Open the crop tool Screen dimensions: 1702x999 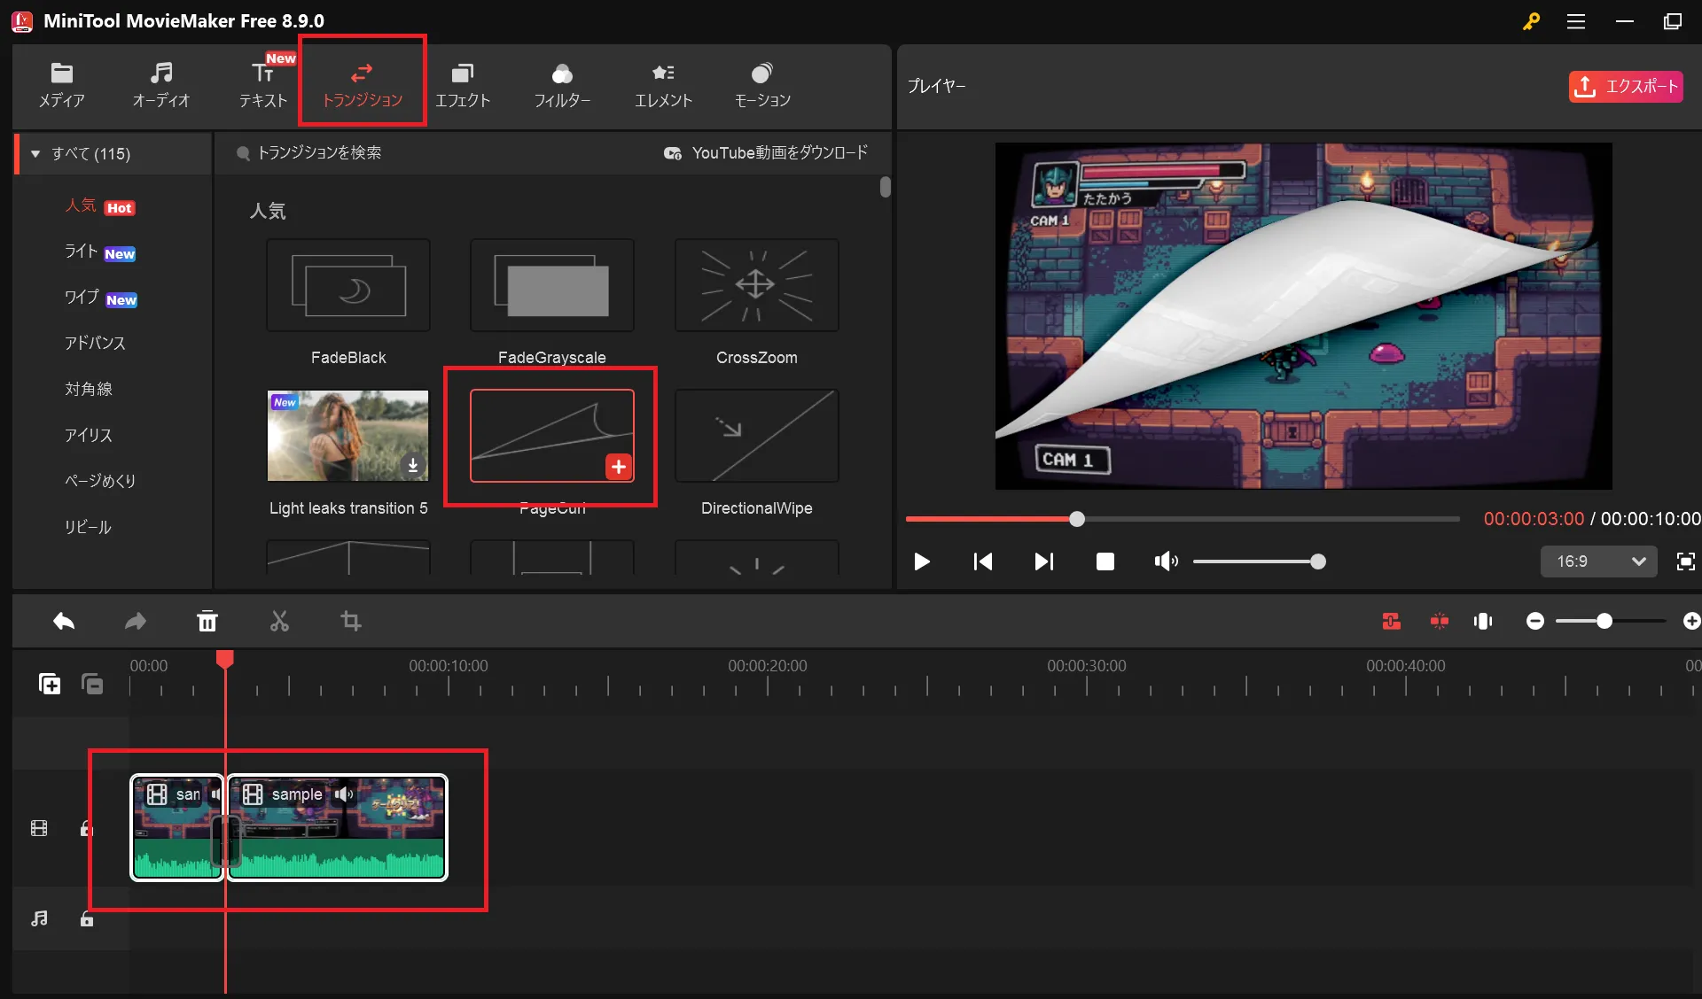click(x=351, y=622)
